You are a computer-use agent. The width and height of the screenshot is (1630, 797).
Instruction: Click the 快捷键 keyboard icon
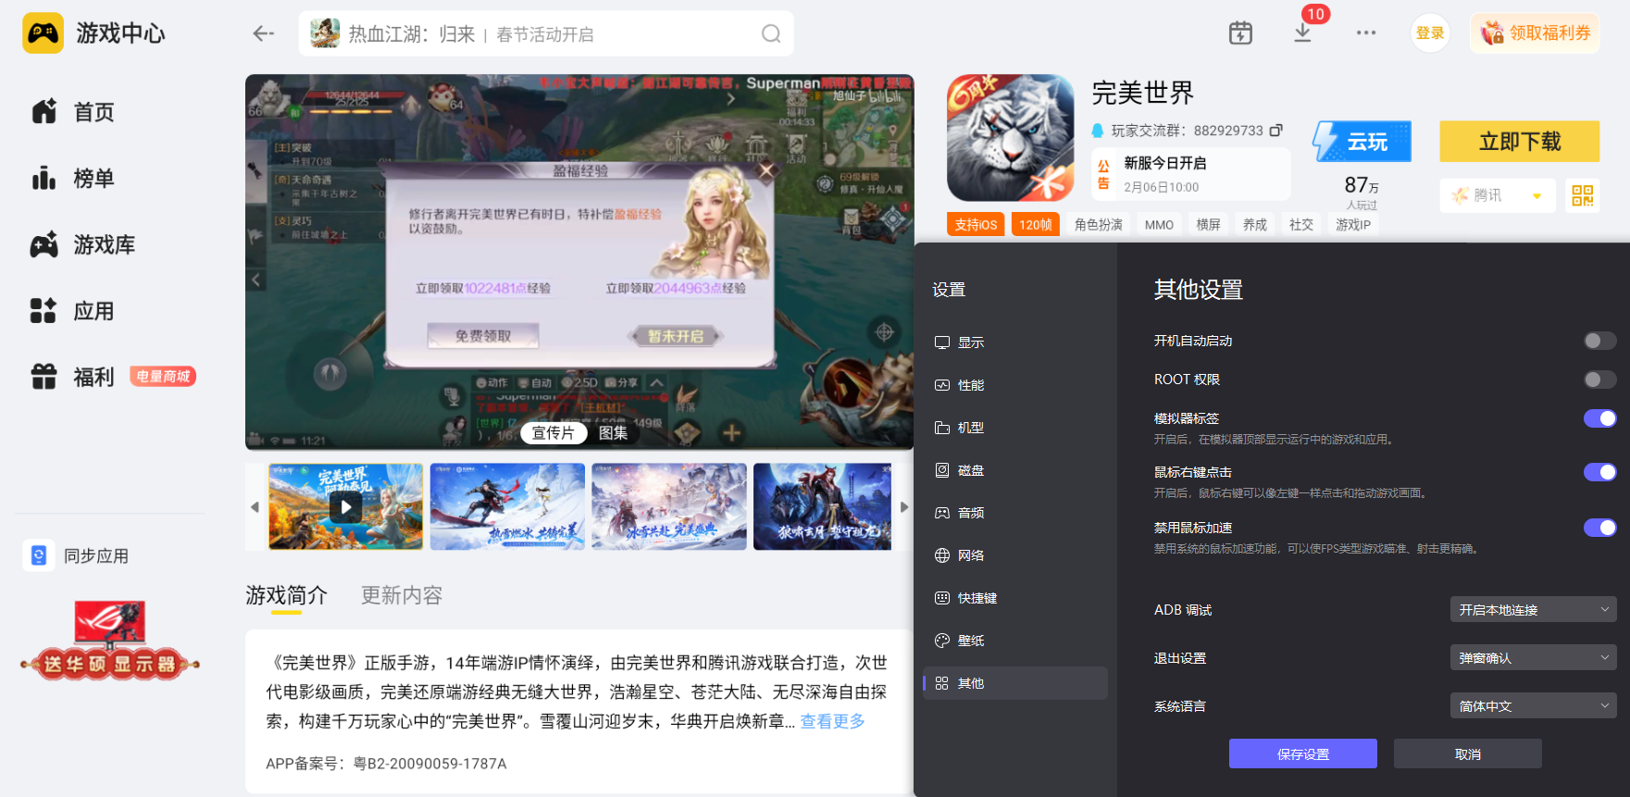[x=942, y=598]
